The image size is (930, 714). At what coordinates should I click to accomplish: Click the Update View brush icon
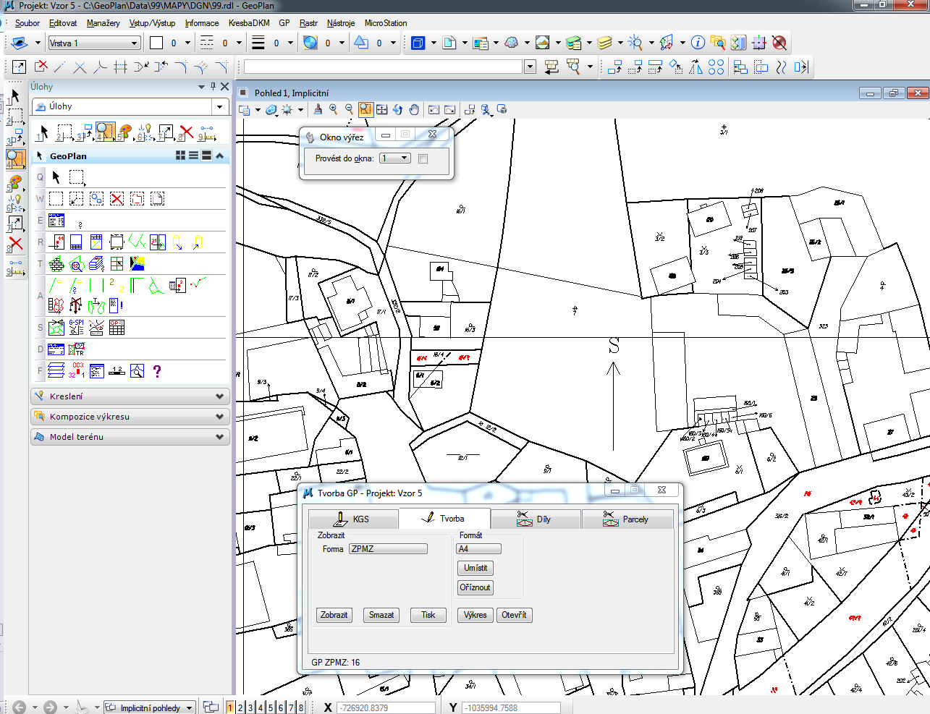click(x=317, y=109)
